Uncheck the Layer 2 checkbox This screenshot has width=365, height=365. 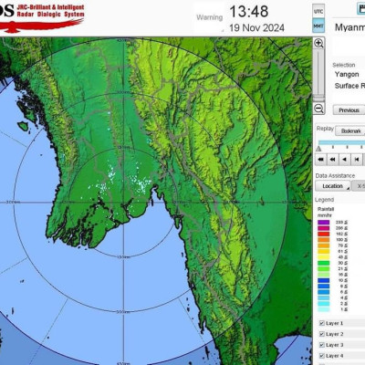coord(322,334)
